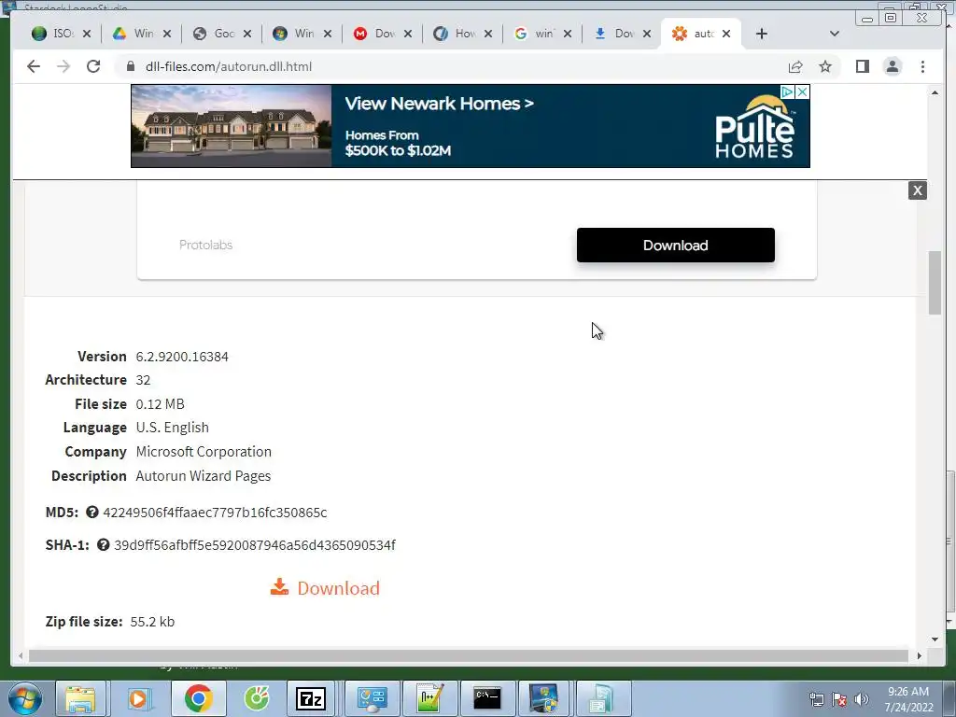The width and height of the screenshot is (956, 717).
Task: Open the Windows Start menu
Action: coord(23,698)
